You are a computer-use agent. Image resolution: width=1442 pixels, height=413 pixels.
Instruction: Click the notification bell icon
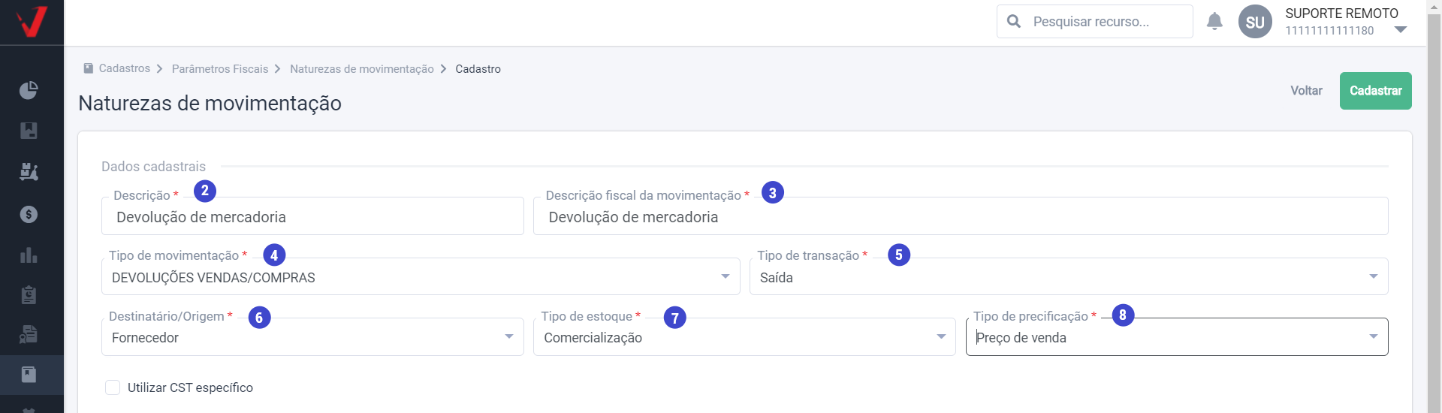1214,22
